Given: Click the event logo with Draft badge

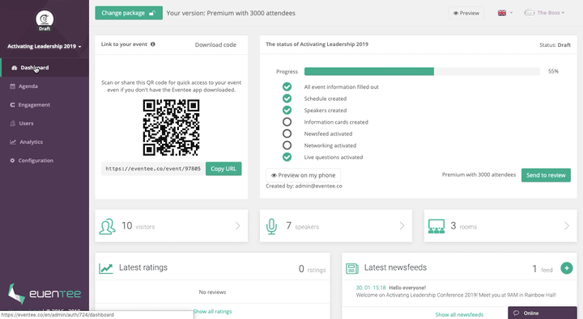Looking at the screenshot, I should (45, 19).
